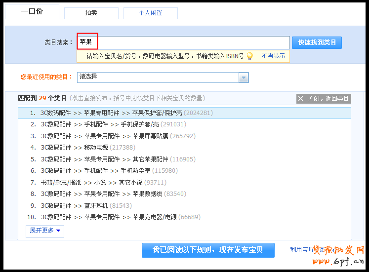The height and width of the screenshot is (272, 369).
Task: Open the 个人闲置 tab
Action: click(x=150, y=13)
